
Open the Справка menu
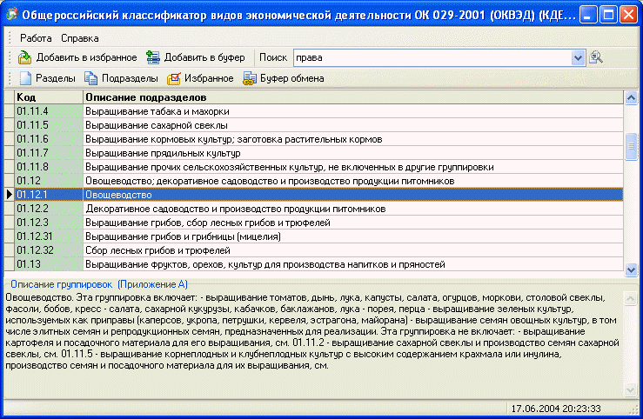pyautogui.click(x=80, y=38)
